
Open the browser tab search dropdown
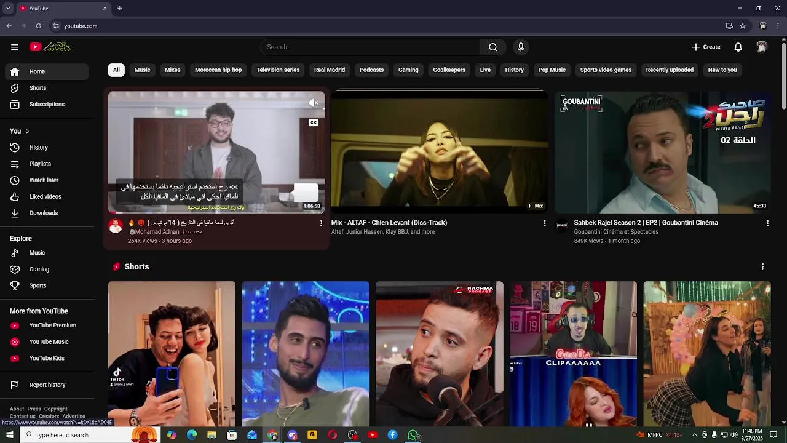point(8,9)
